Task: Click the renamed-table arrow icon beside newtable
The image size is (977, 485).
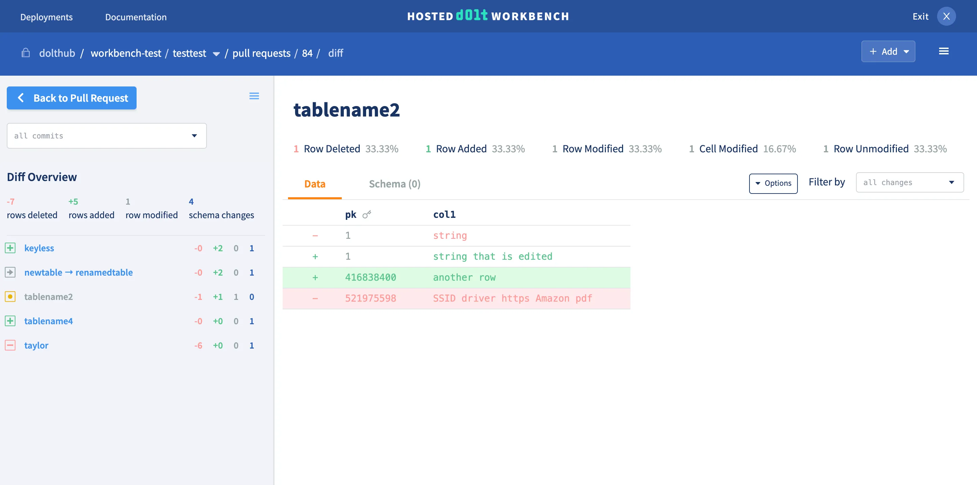Action: tap(10, 273)
